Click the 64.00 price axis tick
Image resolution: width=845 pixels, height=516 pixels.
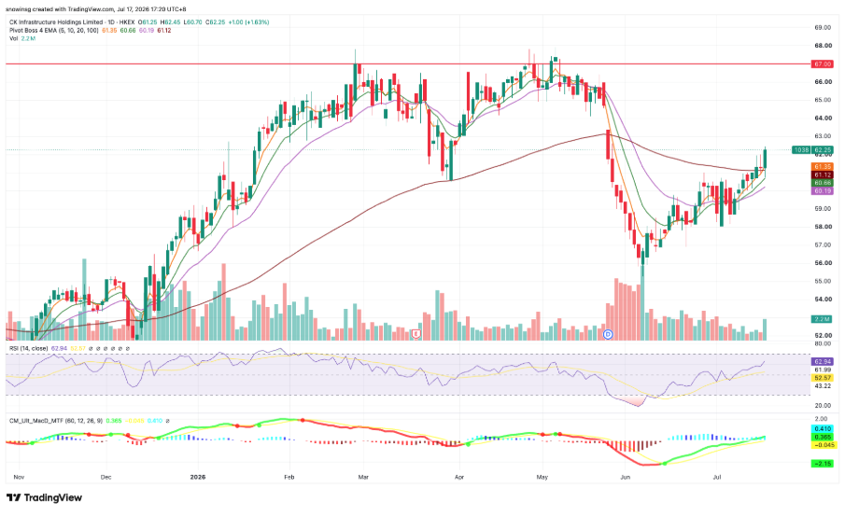(x=823, y=118)
